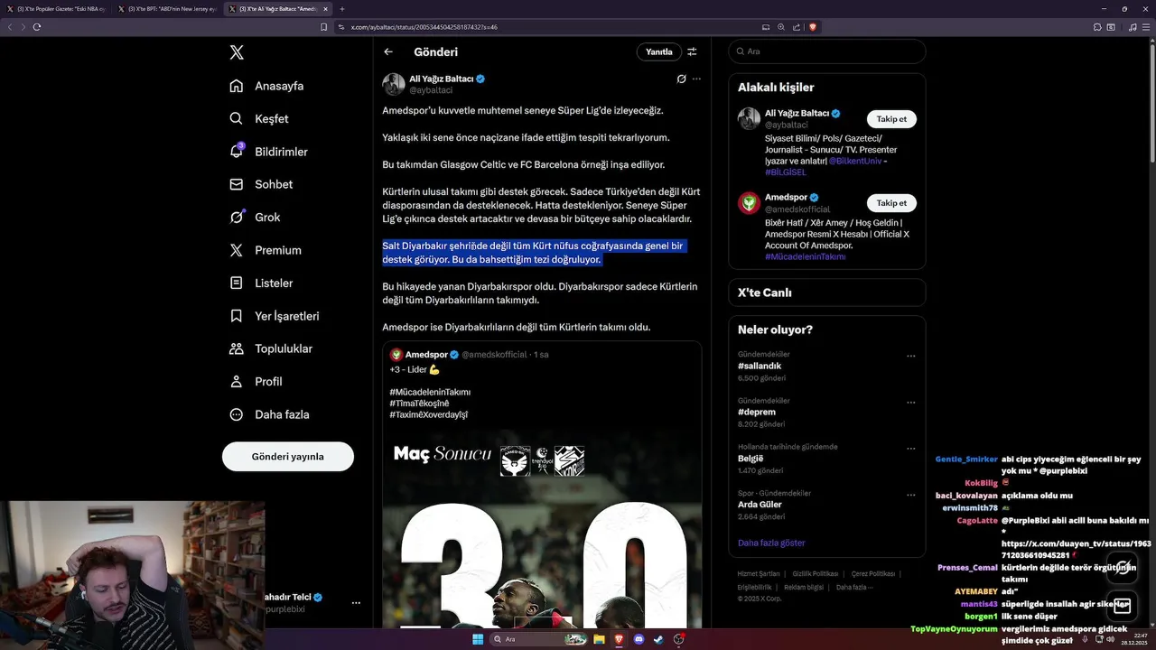The height and width of the screenshot is (650, 1156).
Task: Open more options for #sallandık trend
Action: pos(911,356)
